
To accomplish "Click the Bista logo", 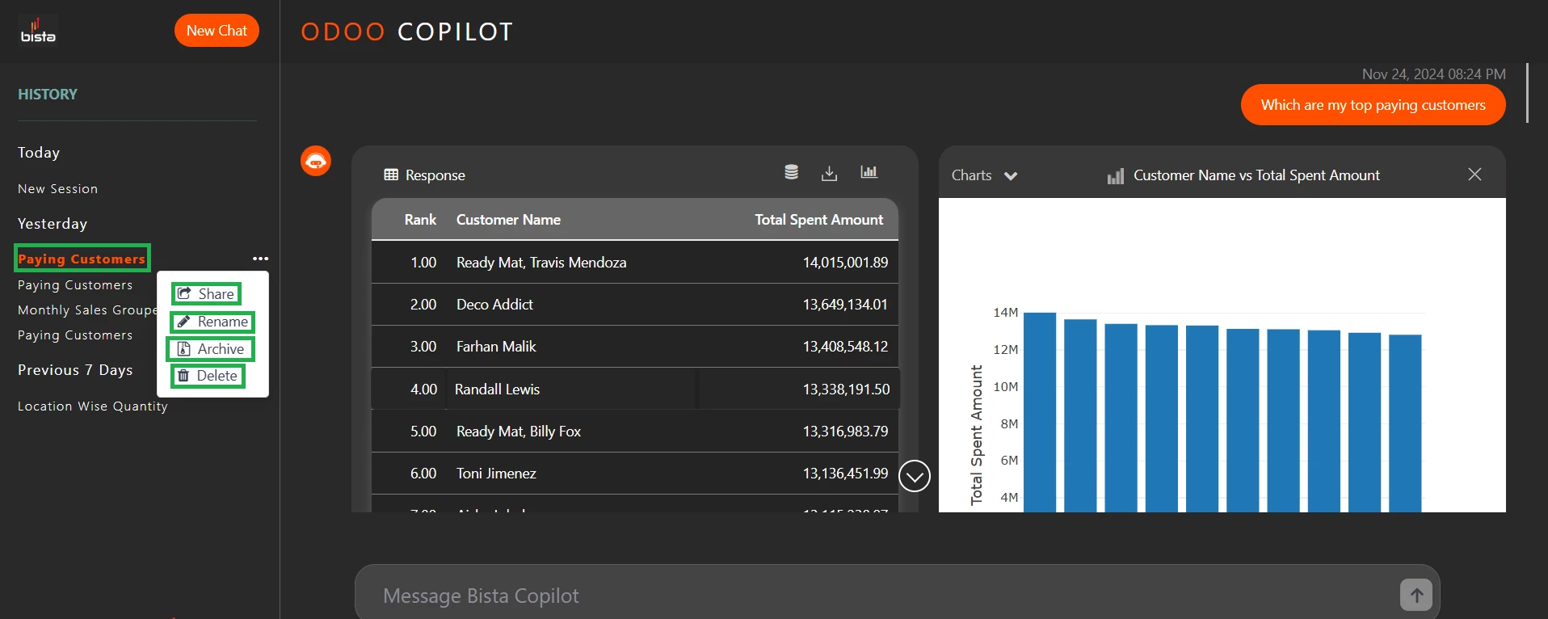I will [x=38, y=31].
